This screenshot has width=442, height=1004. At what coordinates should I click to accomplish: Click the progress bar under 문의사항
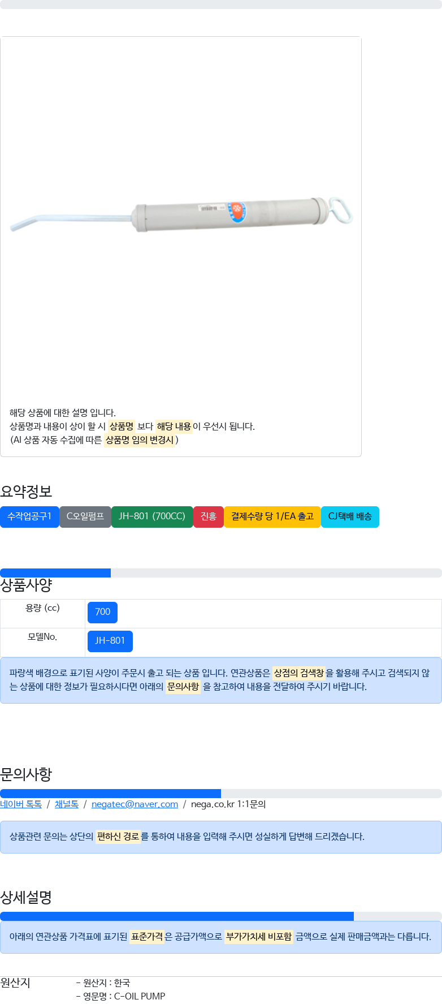tap(221, 794)
